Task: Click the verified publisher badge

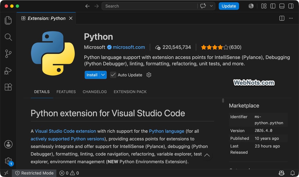Action: [x=109, y=47]
